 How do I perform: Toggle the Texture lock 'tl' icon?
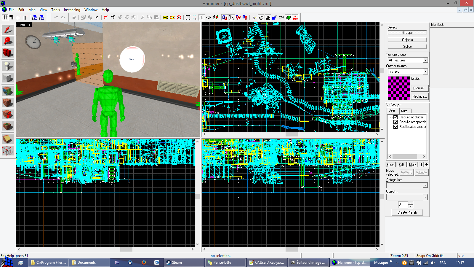pyautogui.click(x=202, y=18)
